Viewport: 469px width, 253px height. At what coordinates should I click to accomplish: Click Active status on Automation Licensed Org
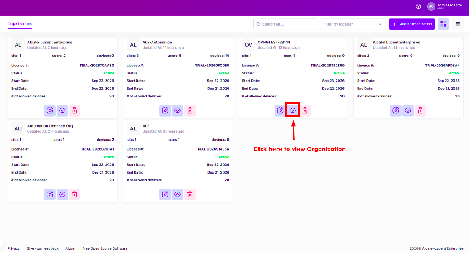tap(109, 157)
